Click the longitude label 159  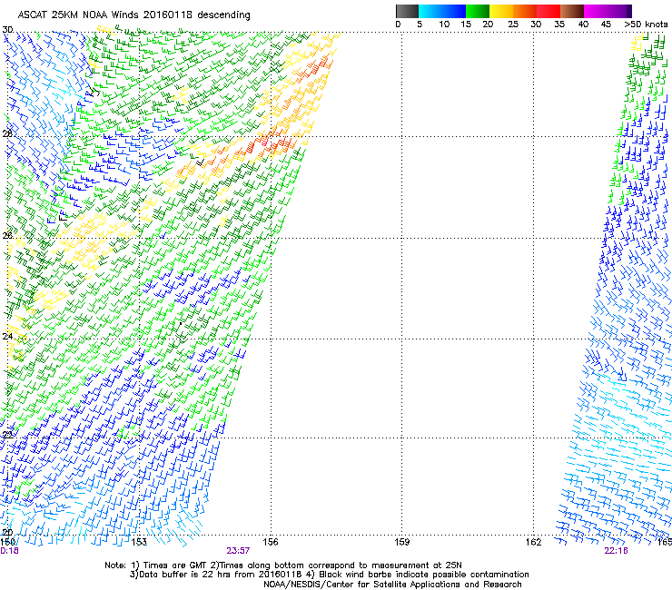401,542
